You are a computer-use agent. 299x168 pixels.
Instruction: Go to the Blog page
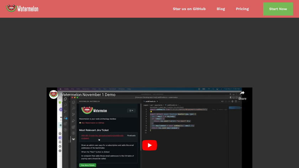pos(221,9)
